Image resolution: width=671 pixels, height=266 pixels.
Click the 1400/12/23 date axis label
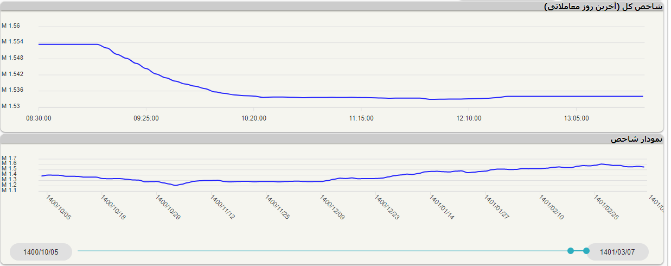click(x=387, y=208)
